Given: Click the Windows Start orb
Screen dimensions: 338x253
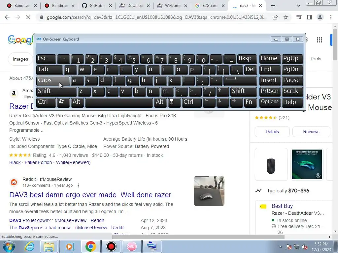Looking at the screenshot, I should (x=8, y=246).
